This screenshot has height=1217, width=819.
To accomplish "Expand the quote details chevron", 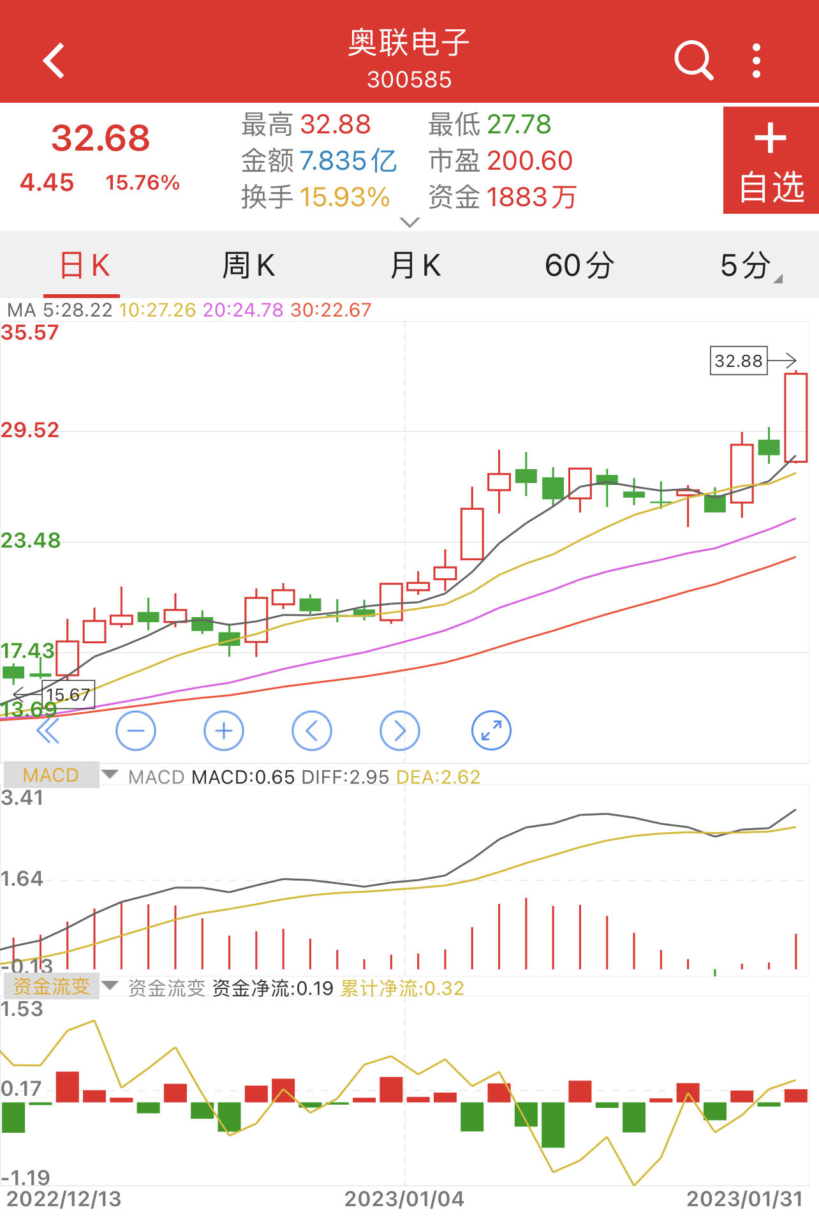I will point(409,222).
